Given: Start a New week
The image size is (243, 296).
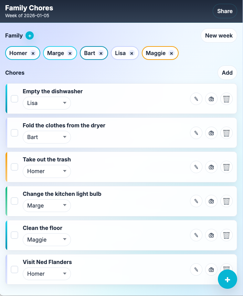Looking at the screenshot, I should click(x=219, y=35).
